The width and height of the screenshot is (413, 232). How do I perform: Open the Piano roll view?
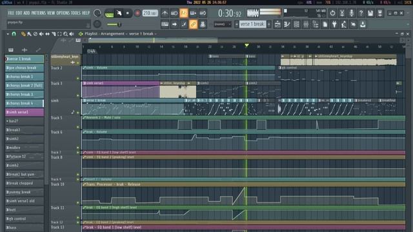coord(287,24)
